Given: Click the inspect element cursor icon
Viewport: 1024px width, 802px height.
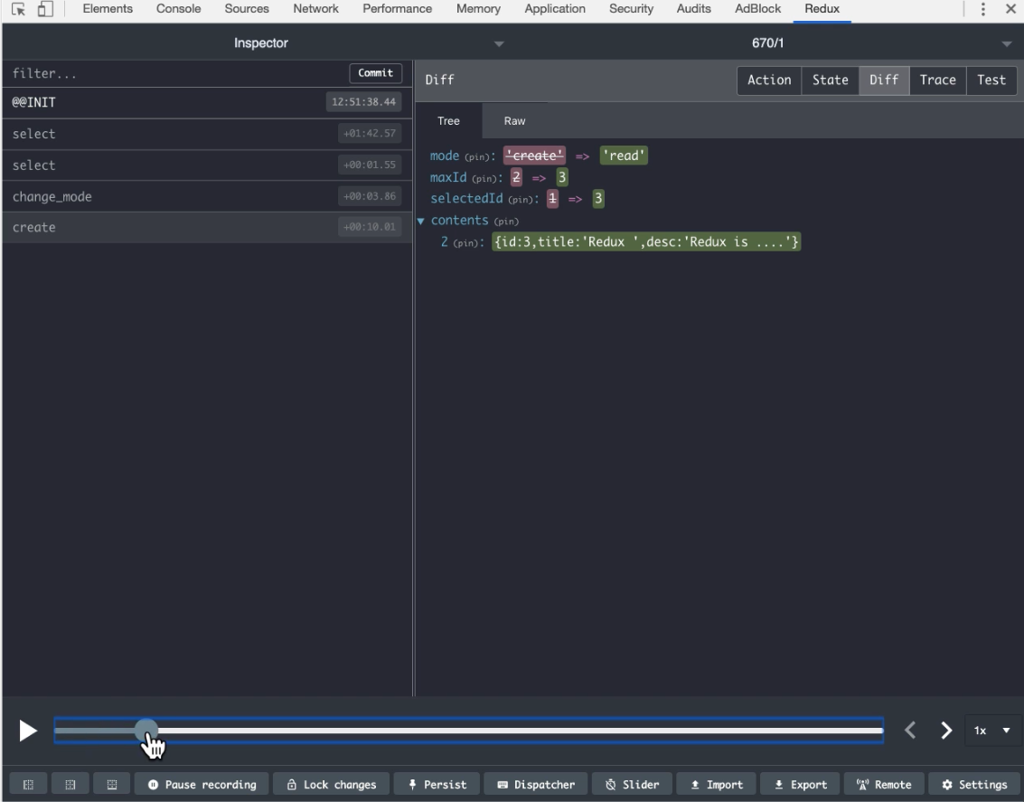Looking at the screenshot, I should tap(18, 9).
